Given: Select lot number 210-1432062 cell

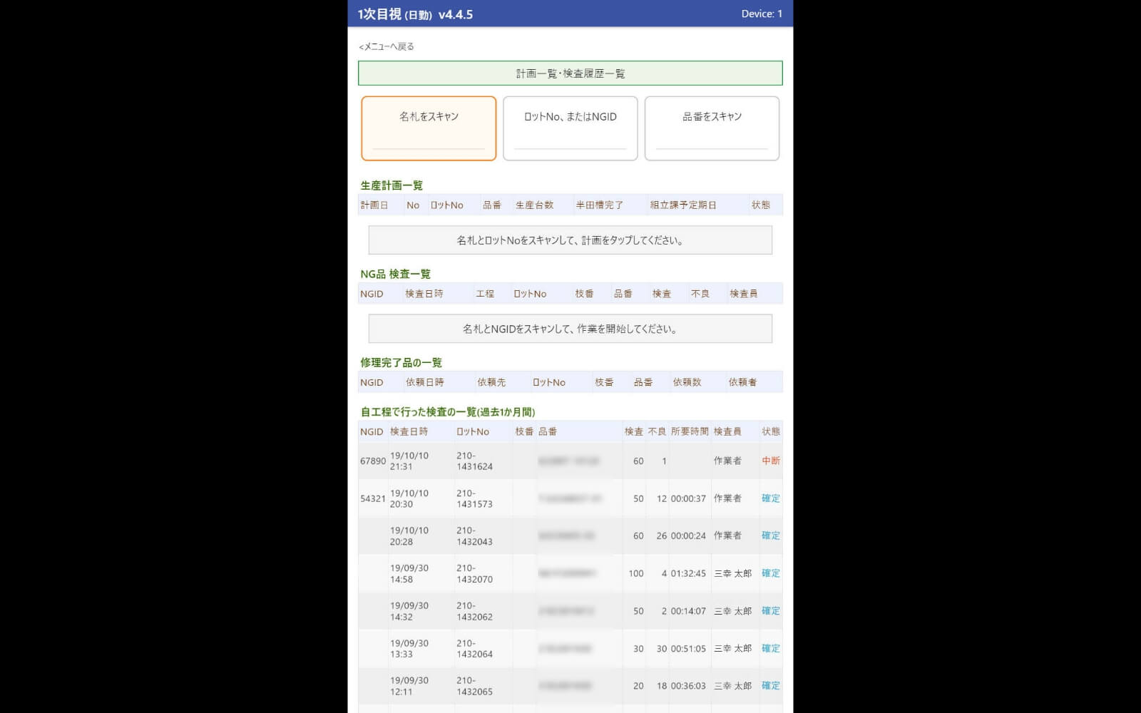Looking at the screenshot, I should tap(474, 611).
